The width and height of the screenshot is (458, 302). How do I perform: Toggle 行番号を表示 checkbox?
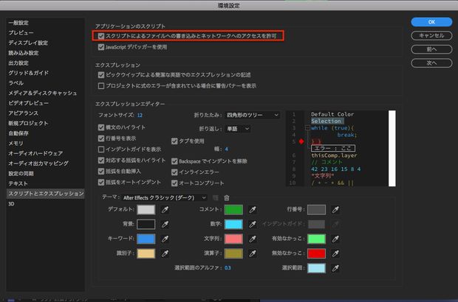pos(101,138)
